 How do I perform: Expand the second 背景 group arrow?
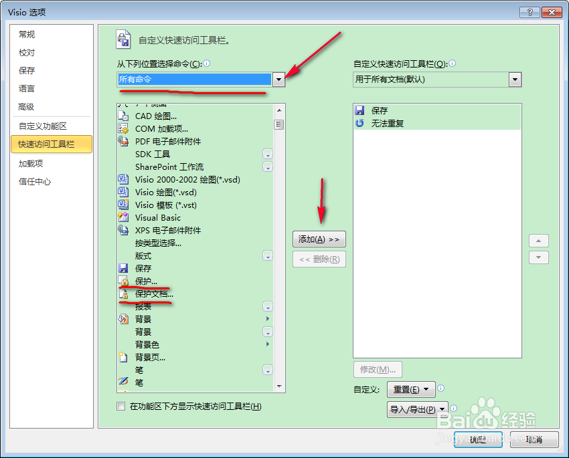pos(268,332)
